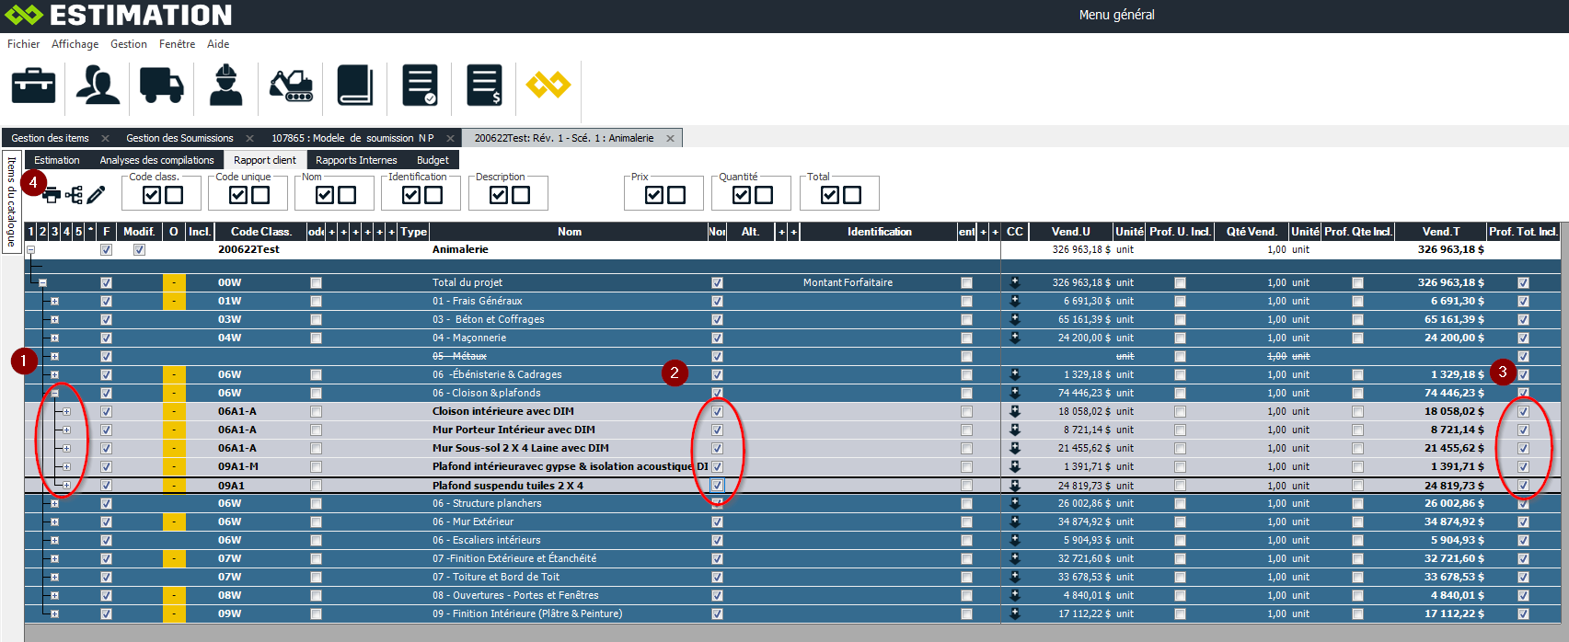Open the client person icon
The image size is (1569, 642).
(98, 86)
